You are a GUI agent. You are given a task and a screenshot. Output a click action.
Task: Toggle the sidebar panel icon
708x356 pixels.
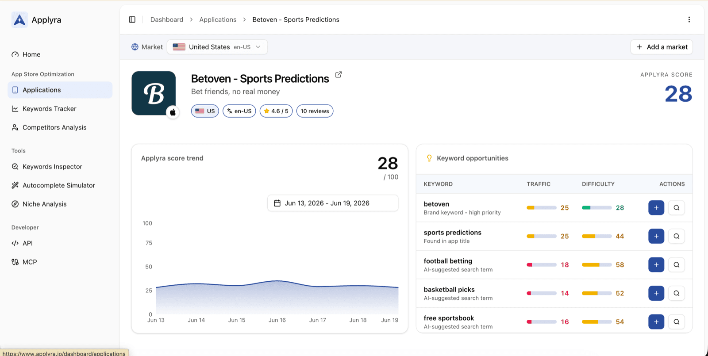(x=132, y=19)
